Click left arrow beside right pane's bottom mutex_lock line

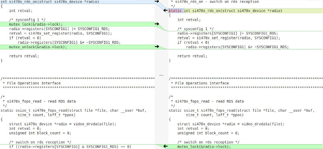[x=166, y=146]
